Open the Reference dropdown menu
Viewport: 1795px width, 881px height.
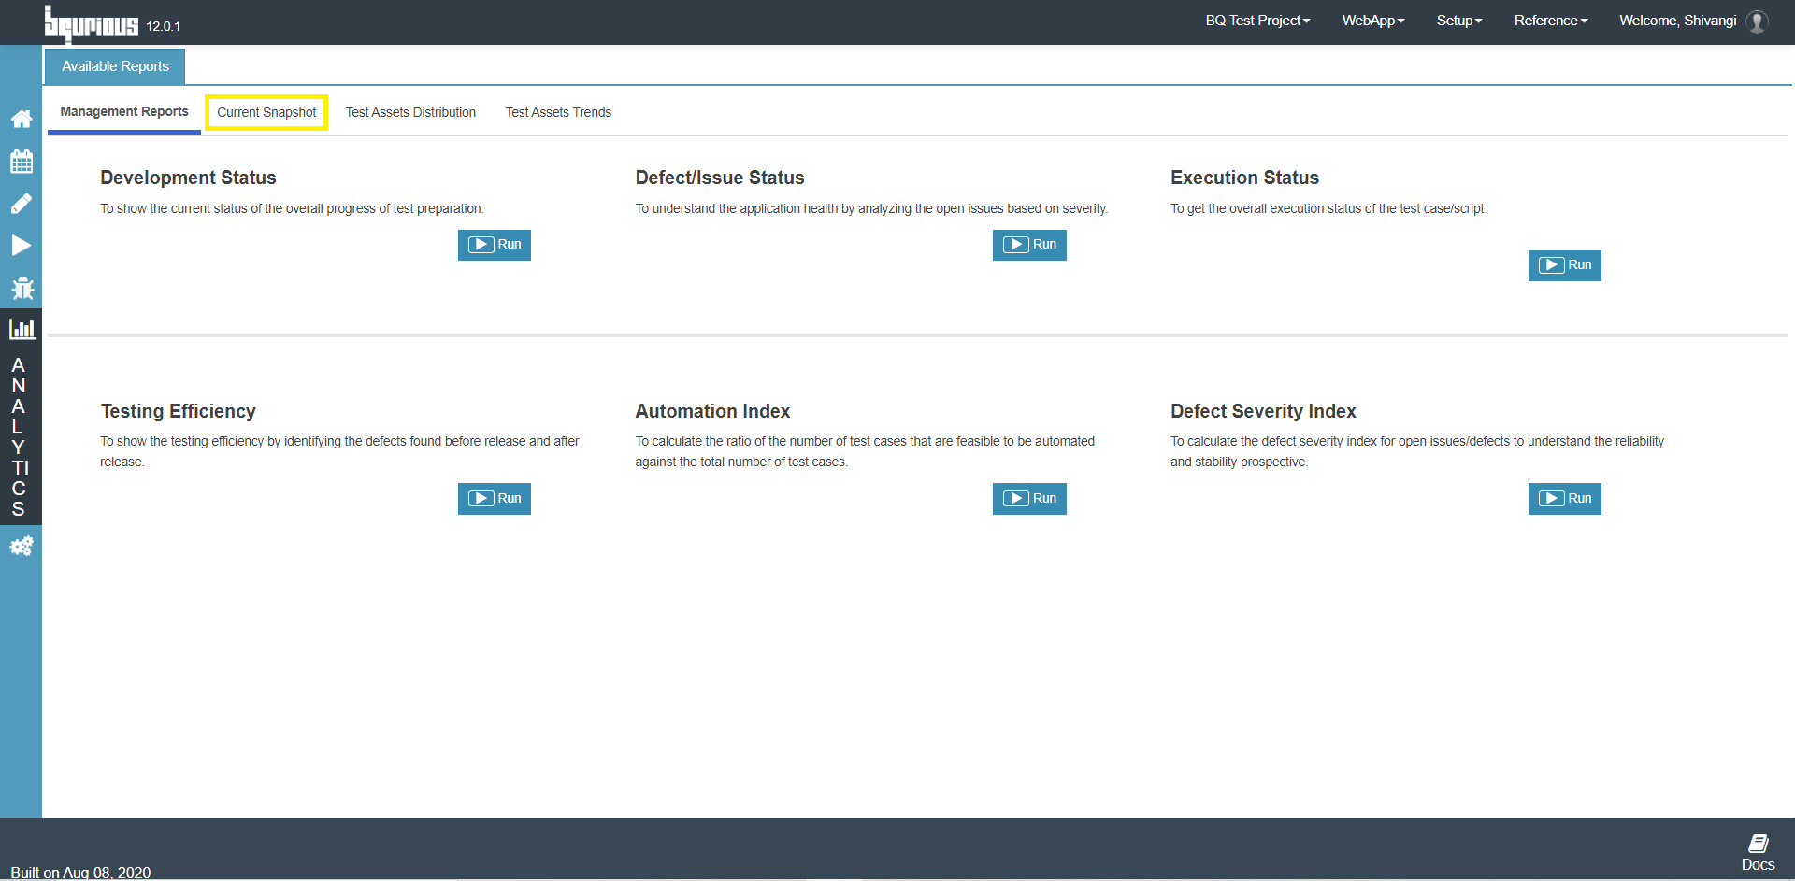coord(1551,21)
